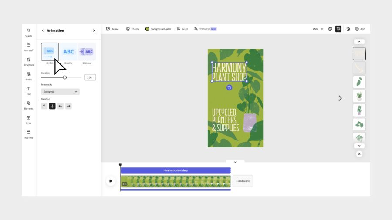Viewport: 392px width, 220px height.
Task: Select the single leaf layer thumbnail
Action: tap(359, 82)
